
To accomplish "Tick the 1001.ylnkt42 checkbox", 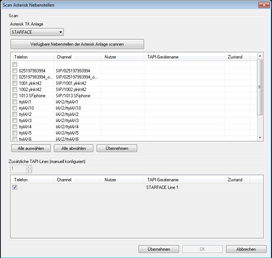I will (x=15, y=83).
